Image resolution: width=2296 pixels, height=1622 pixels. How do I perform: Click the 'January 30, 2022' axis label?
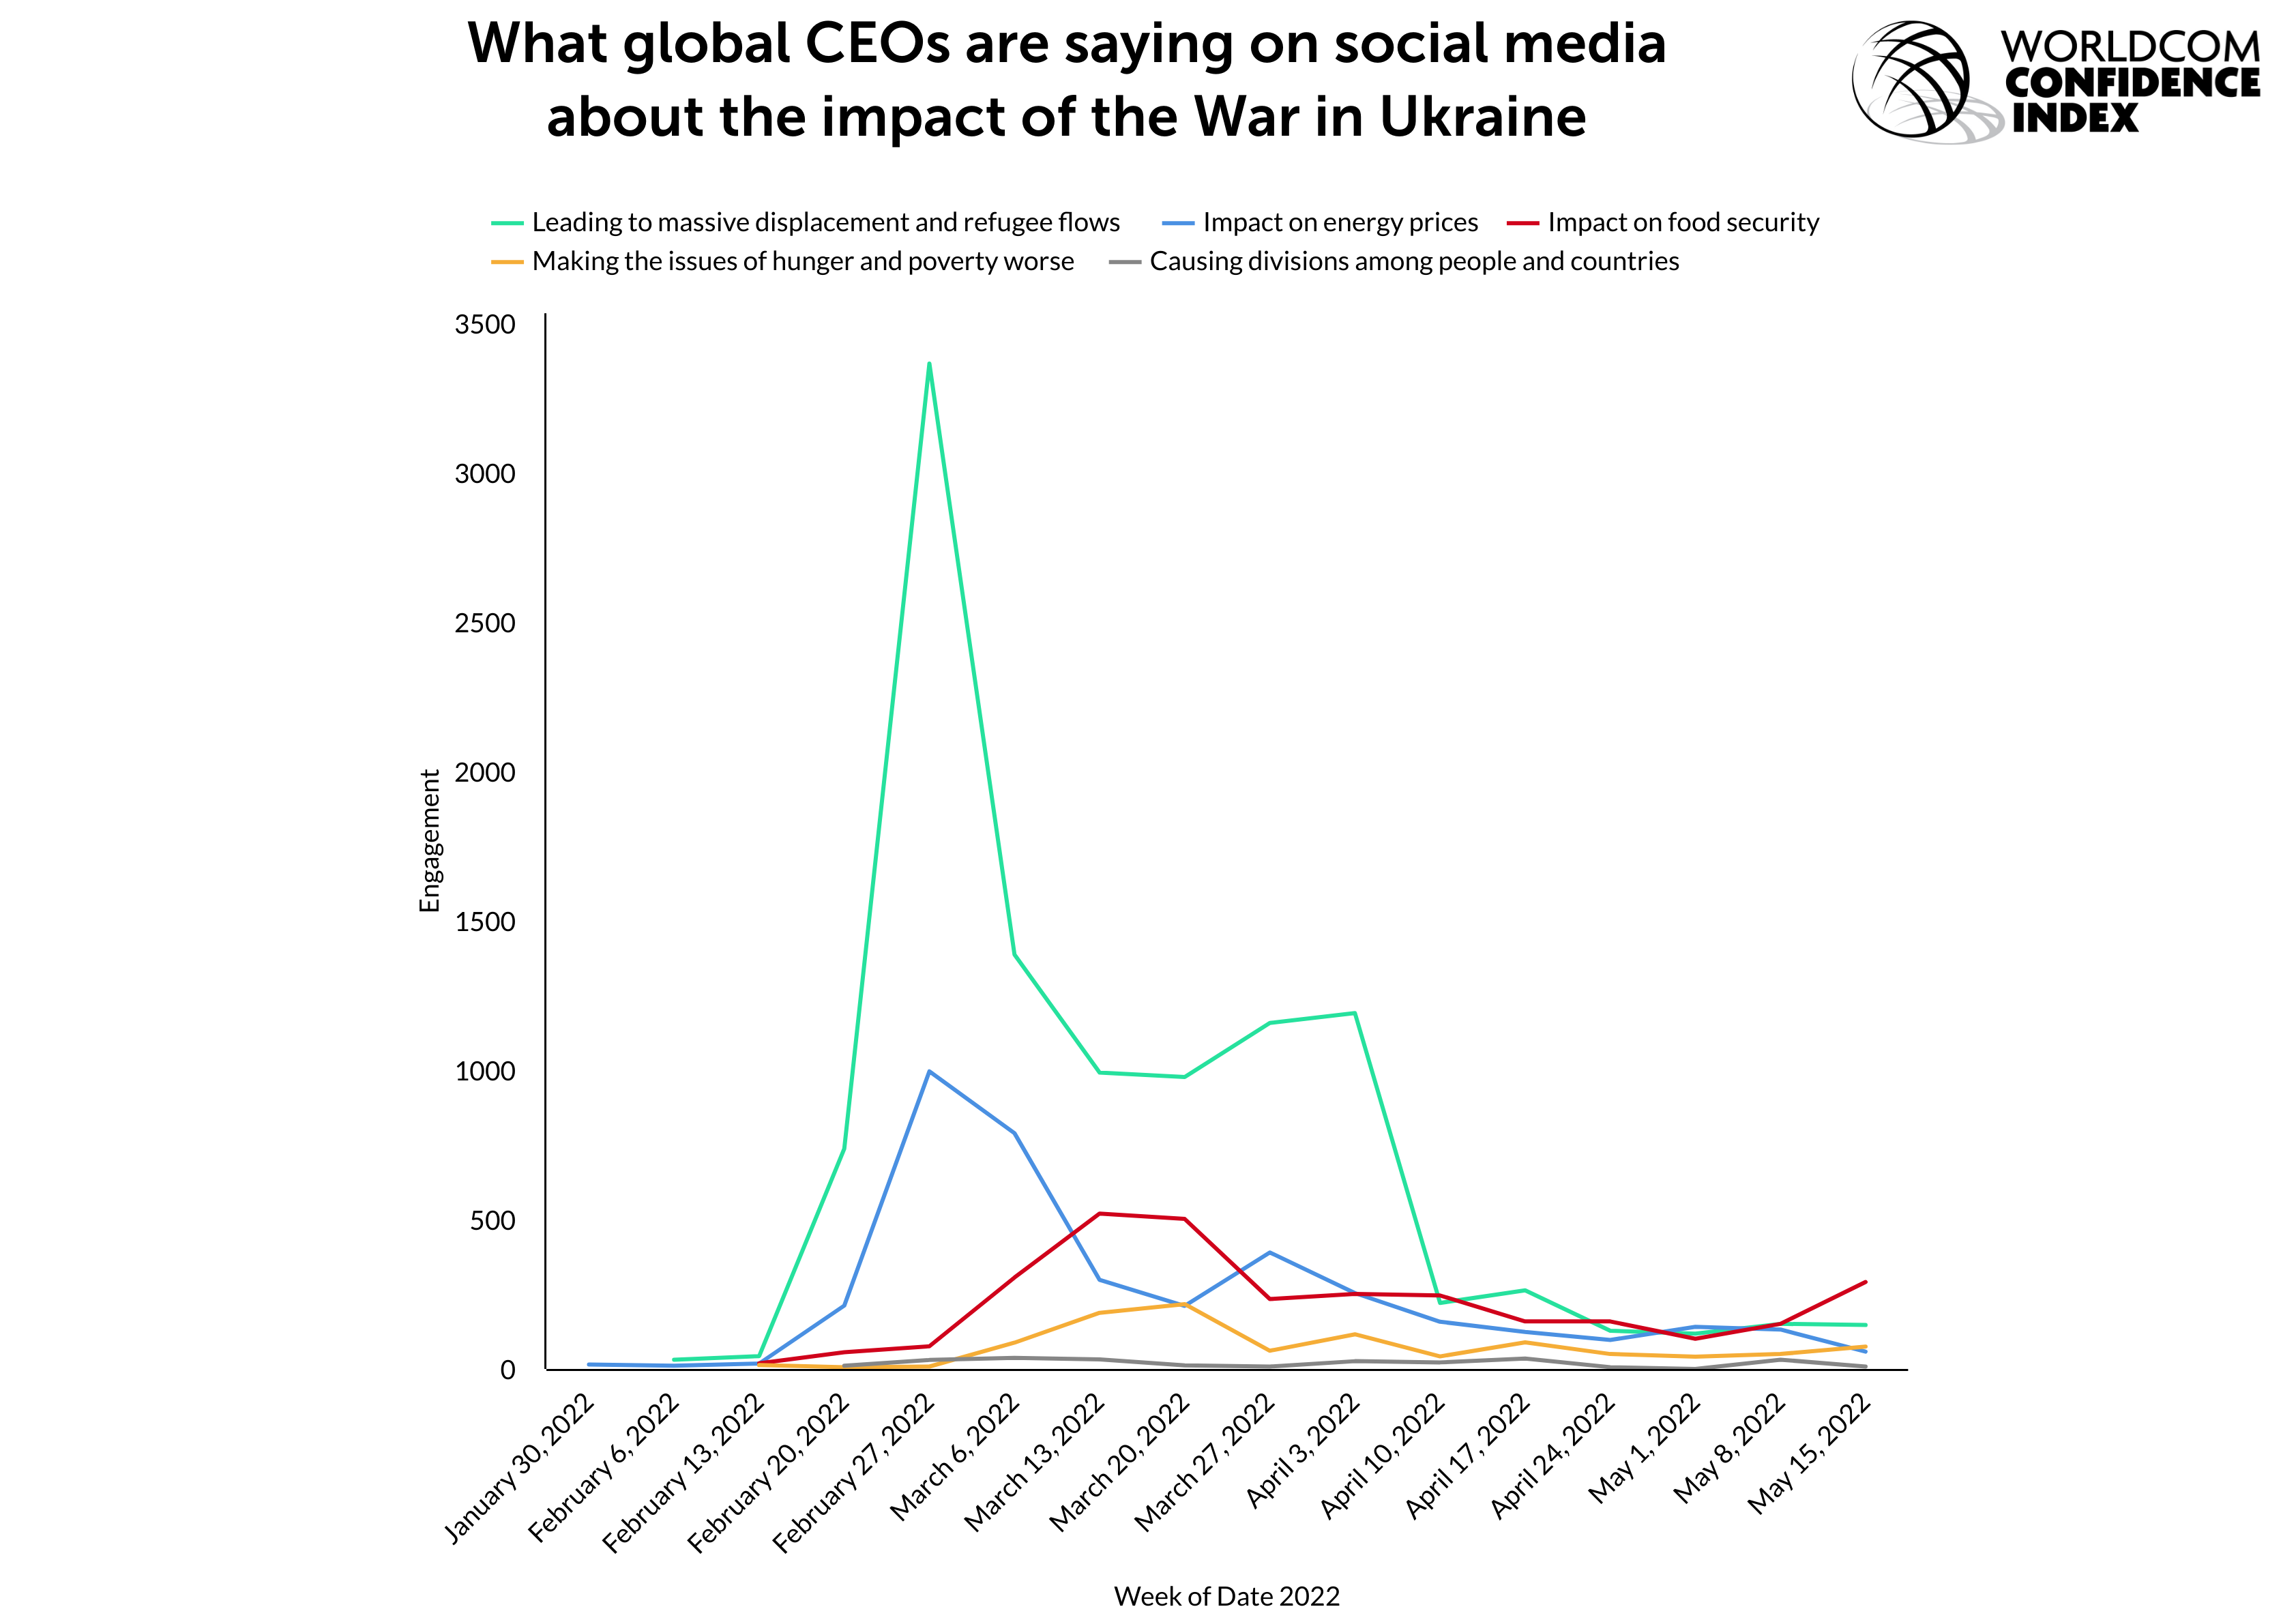520,1467
